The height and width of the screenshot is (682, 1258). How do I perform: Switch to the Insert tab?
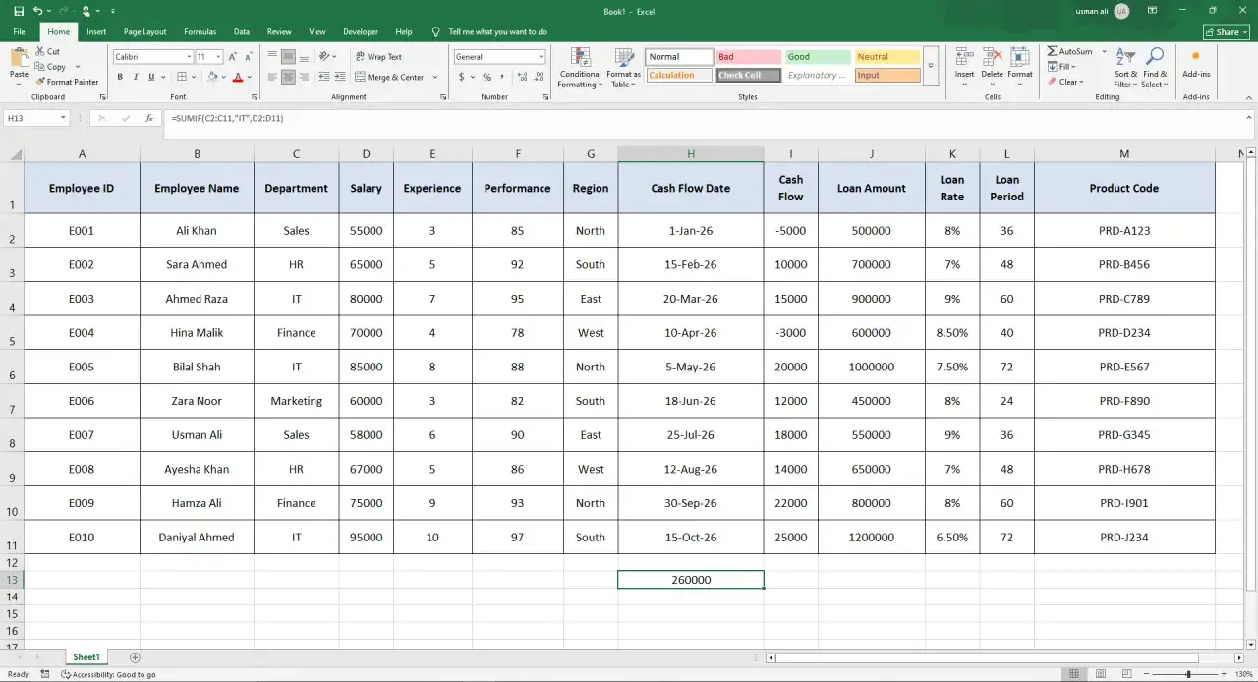(x=96, y=31)
